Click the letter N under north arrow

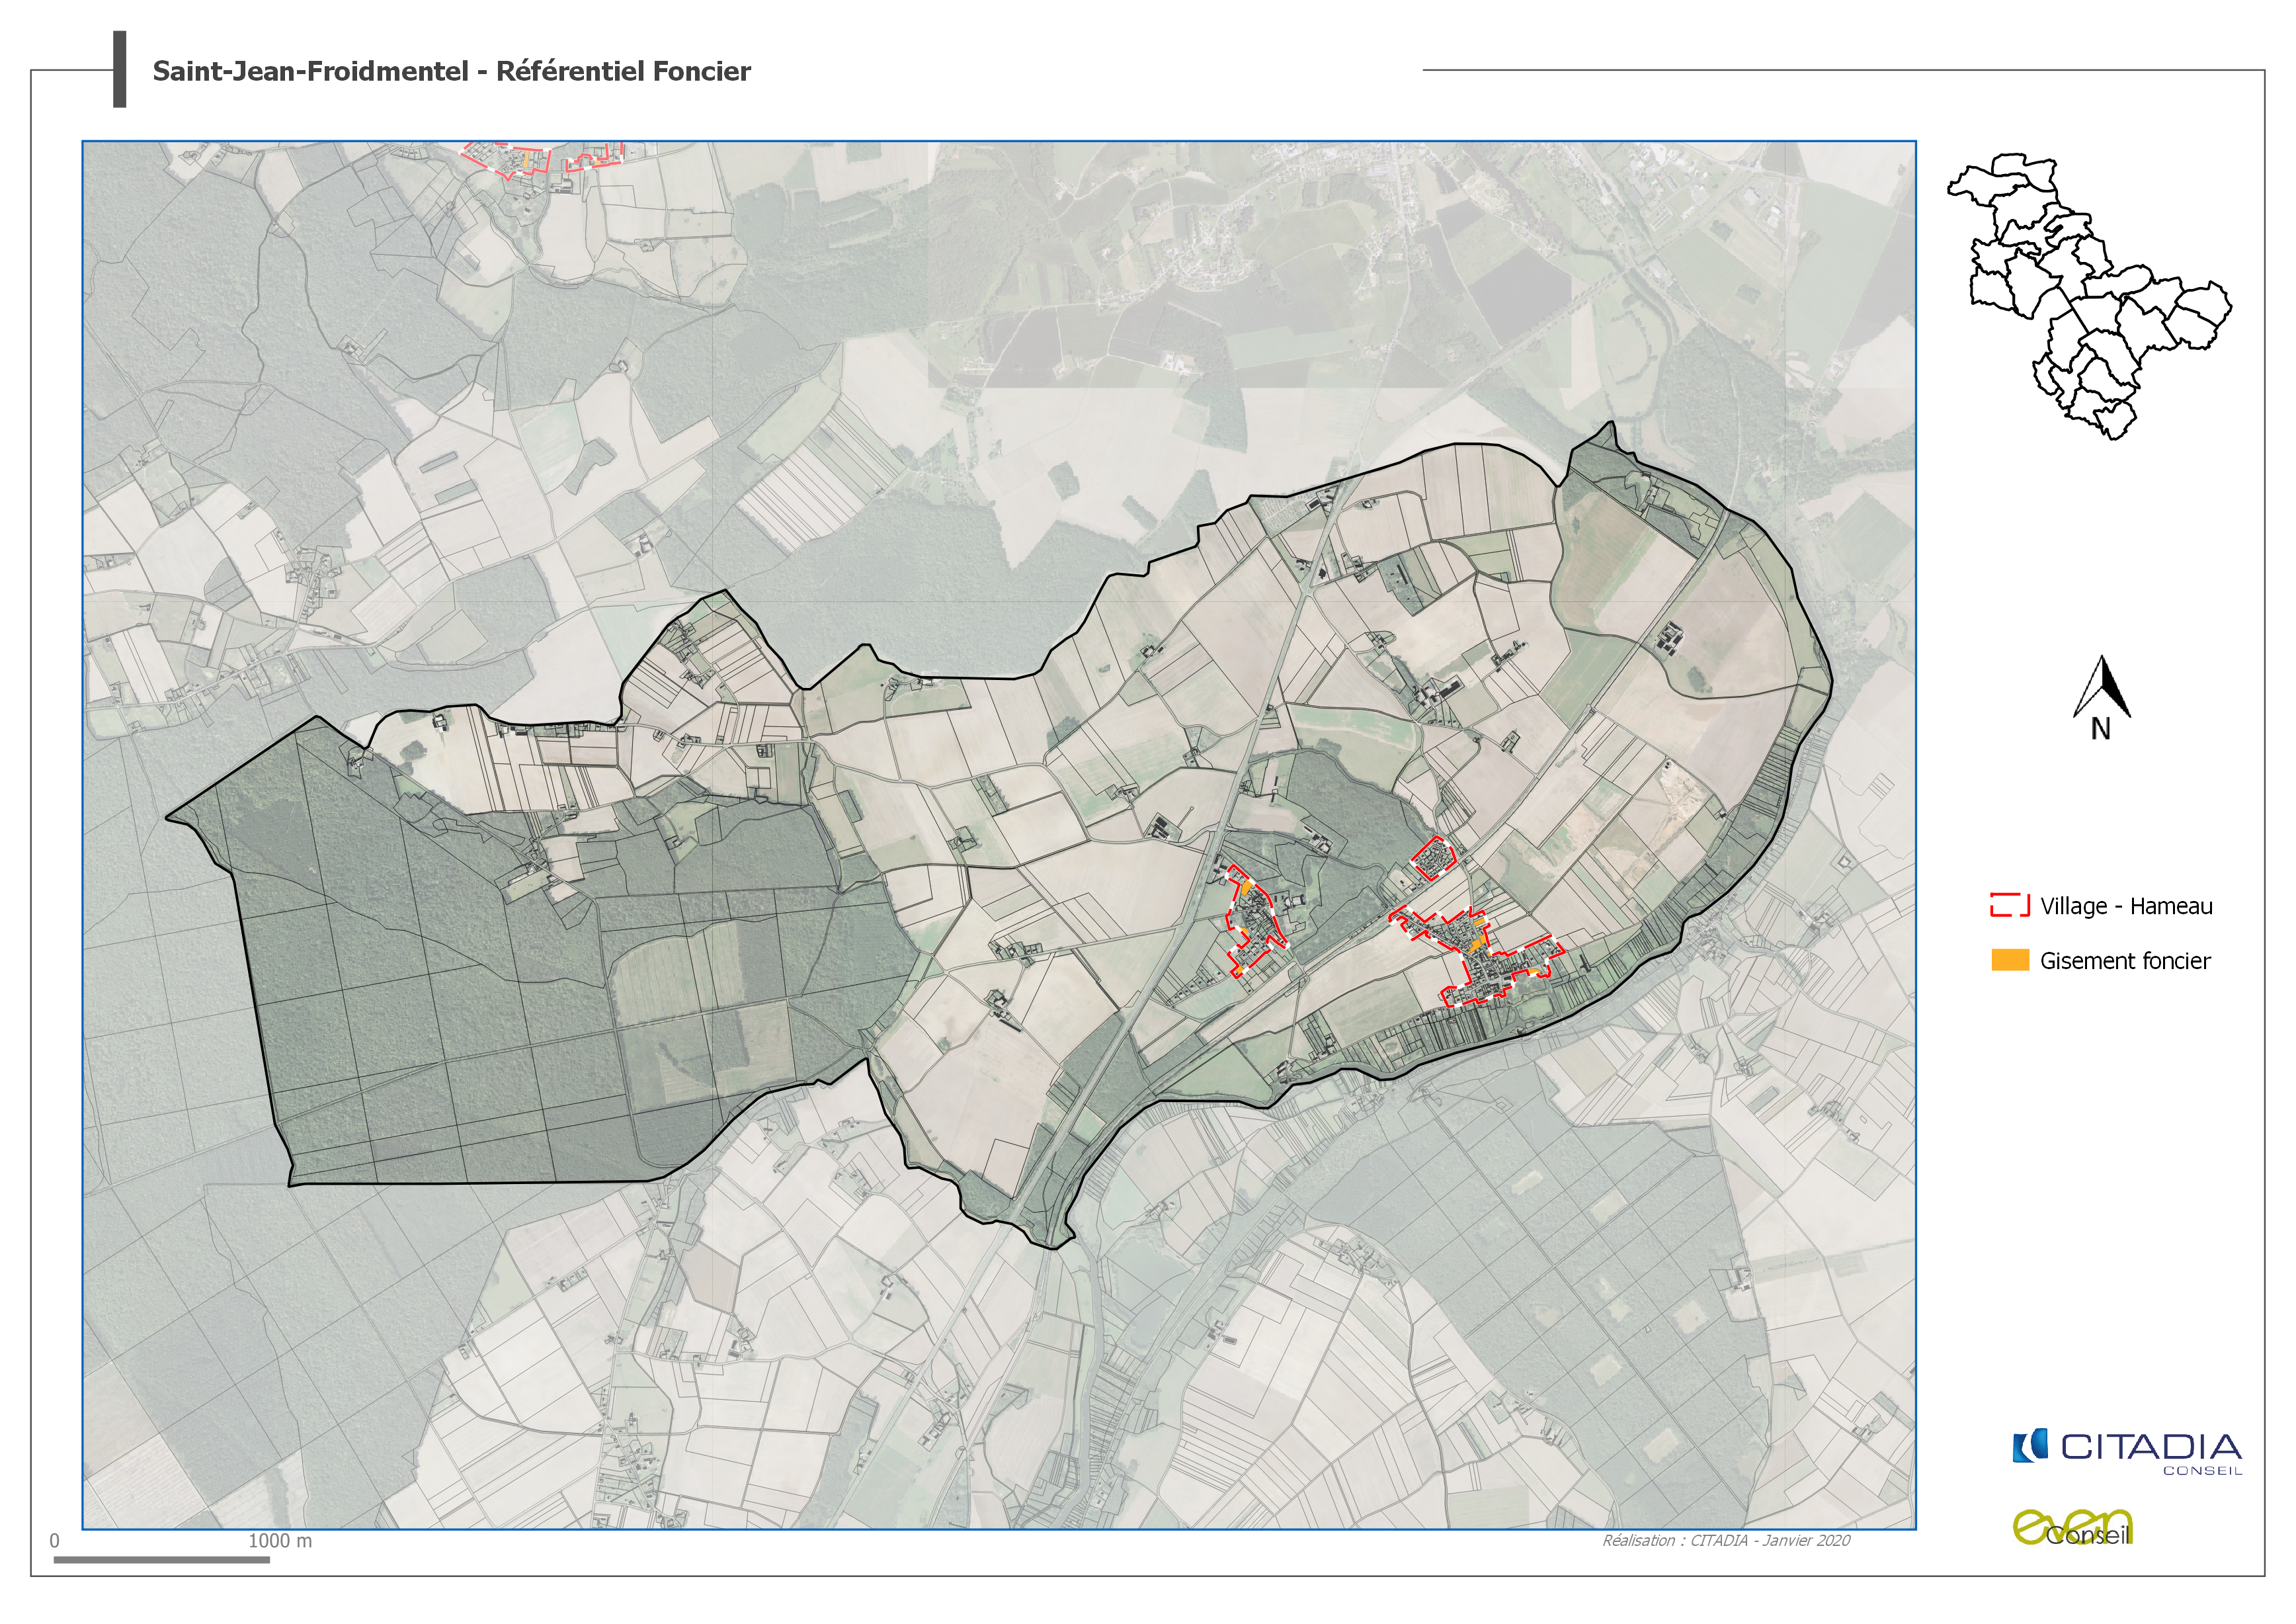click(2101, 730)
